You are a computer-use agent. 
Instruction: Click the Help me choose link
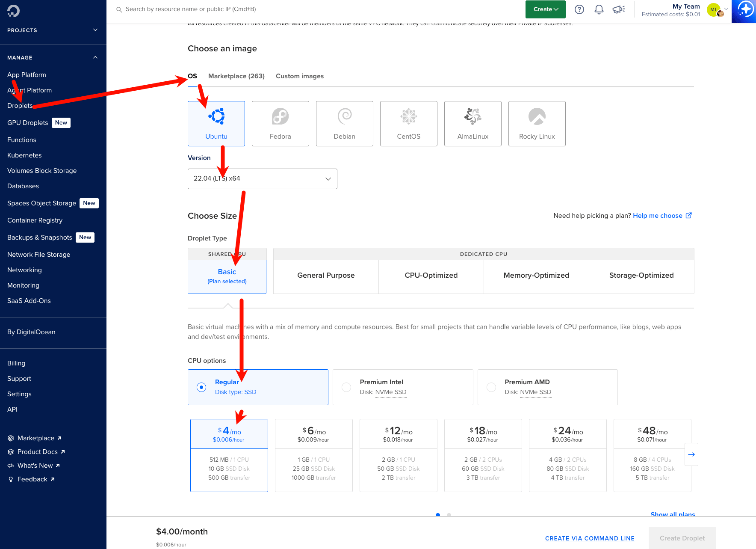point(658,216)
